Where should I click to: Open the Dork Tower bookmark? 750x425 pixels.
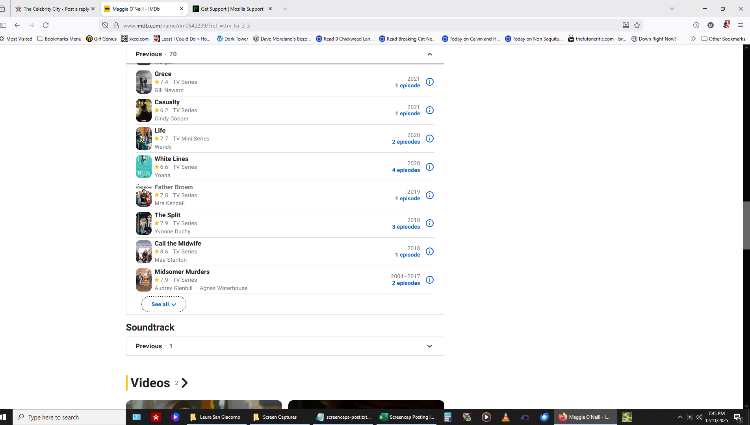pyautogui.click(x=232, y=39)
